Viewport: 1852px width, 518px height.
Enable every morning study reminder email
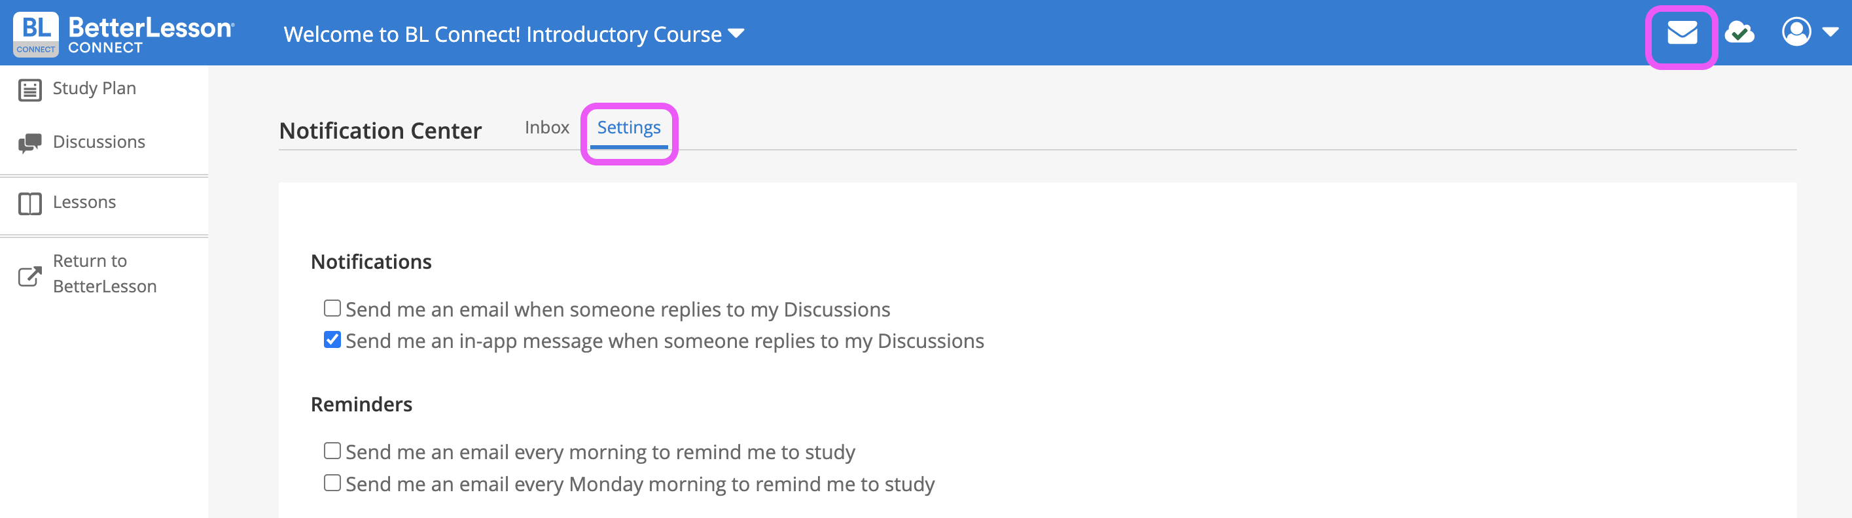[331, 451]
